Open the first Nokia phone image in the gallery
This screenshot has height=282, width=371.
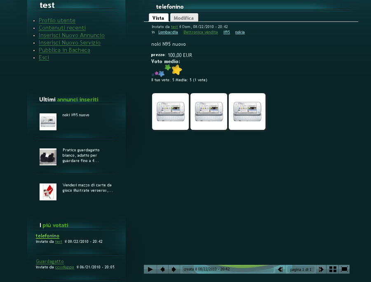click(x=170, y=111)
